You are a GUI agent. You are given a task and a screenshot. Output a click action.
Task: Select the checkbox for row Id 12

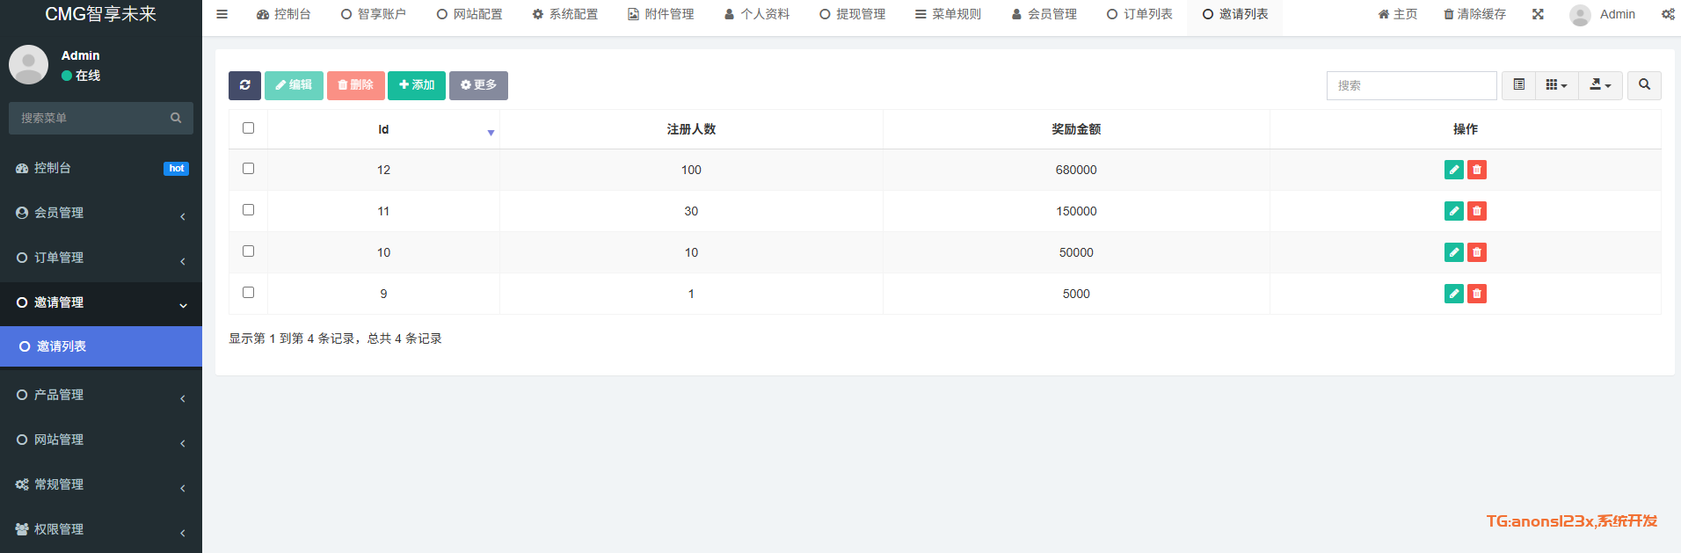click(x=248, y=169)
